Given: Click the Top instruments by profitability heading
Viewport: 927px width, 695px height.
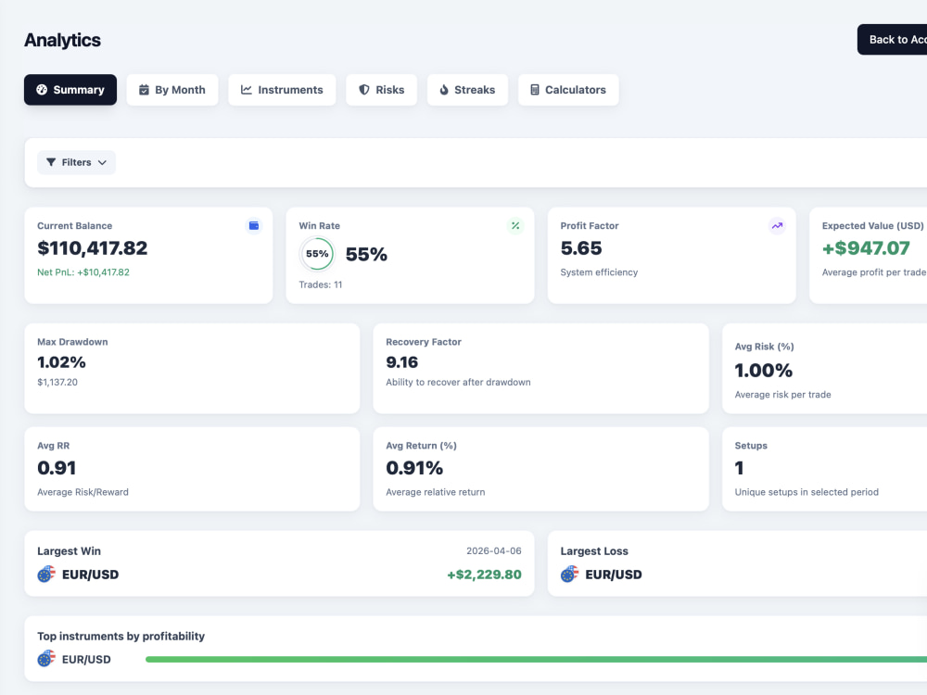Looking at the screenshot, I should click(121, 637).
